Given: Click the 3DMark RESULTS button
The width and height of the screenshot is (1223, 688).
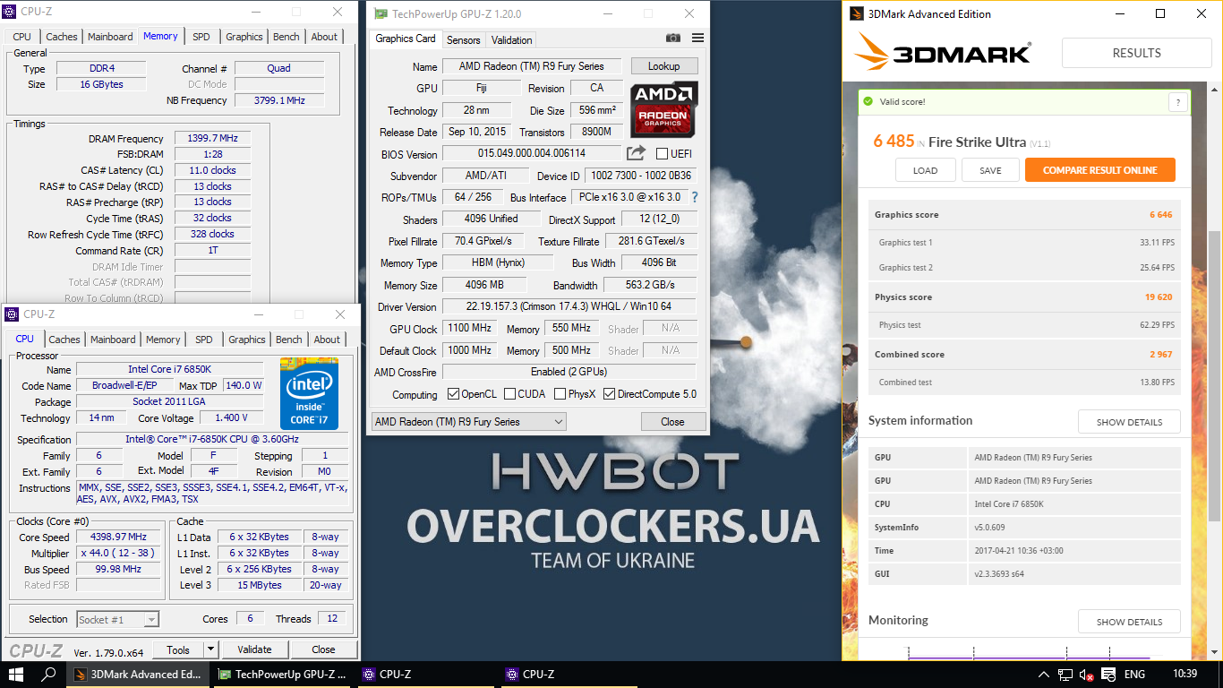Looking at the screenshot, I should [1136, 53].
